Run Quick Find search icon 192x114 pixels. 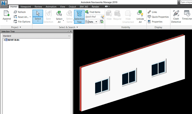(102, 17)
